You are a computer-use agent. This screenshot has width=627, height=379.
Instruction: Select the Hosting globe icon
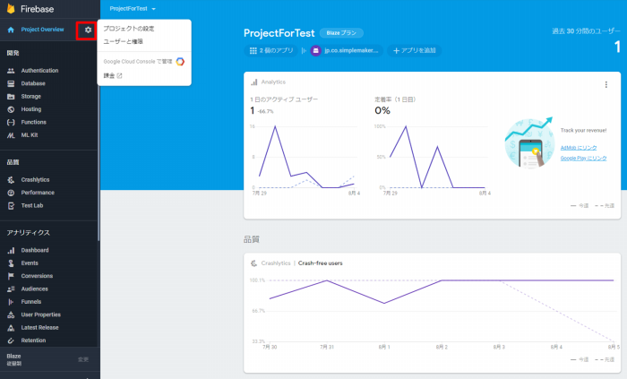coord(11,109)
